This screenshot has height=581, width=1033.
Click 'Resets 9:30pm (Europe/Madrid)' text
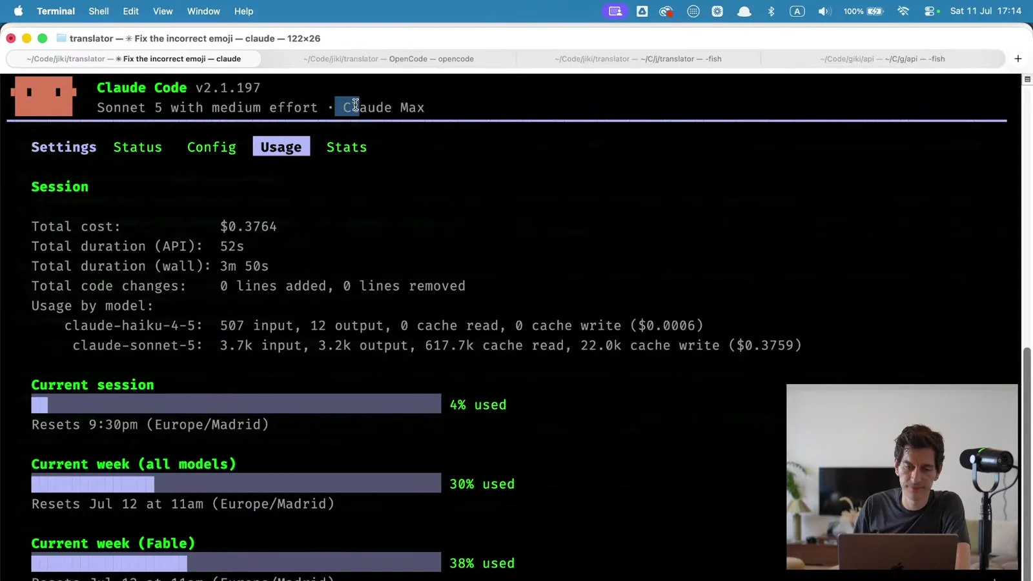[x=150, y=425]
